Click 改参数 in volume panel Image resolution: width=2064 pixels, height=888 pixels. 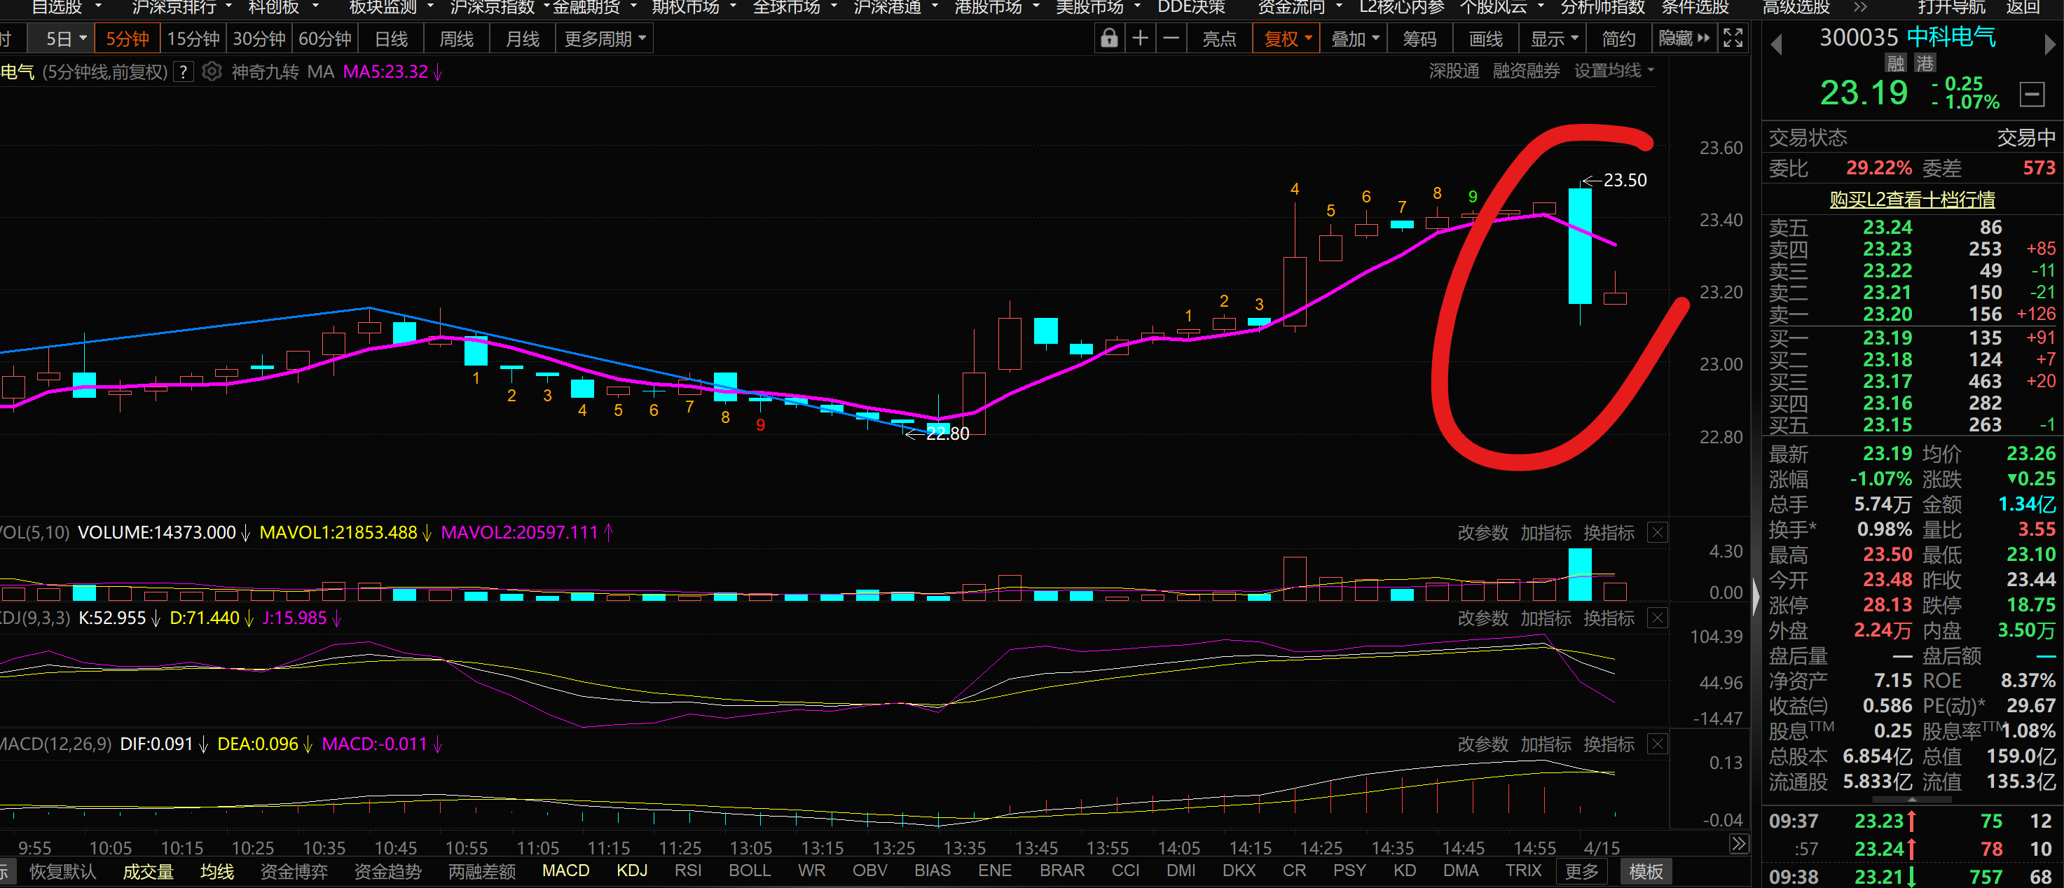tap(1482, 532)
